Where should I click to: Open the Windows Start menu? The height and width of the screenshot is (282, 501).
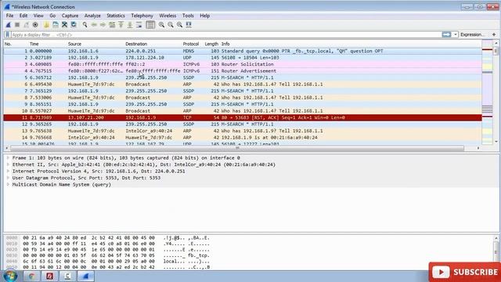tap(10, 276)
